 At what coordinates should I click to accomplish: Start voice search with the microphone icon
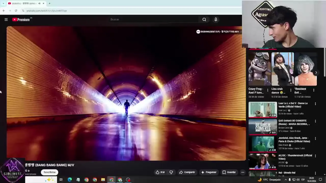click(216, 19)
